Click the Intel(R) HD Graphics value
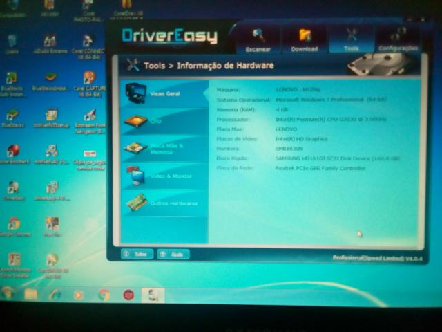The width and height of the screenshot is (442, 332). point(301,139)
